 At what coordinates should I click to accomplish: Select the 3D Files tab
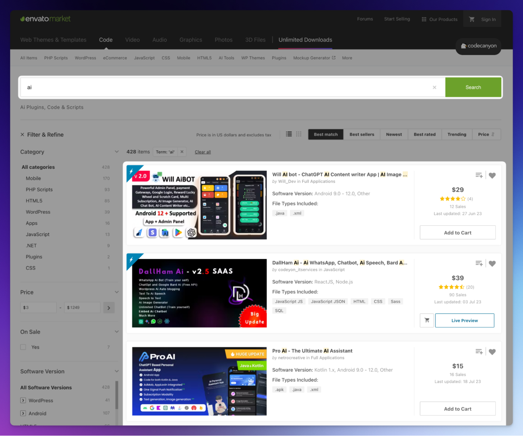[256, 40]
